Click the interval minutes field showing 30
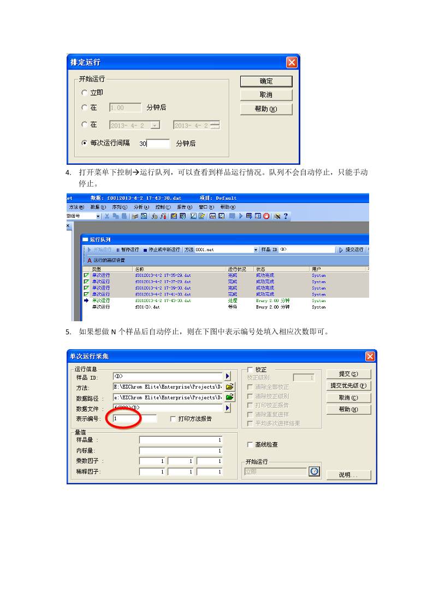This screenshot has height=614, width=433. pyautogui.click(x=153, y=144)
